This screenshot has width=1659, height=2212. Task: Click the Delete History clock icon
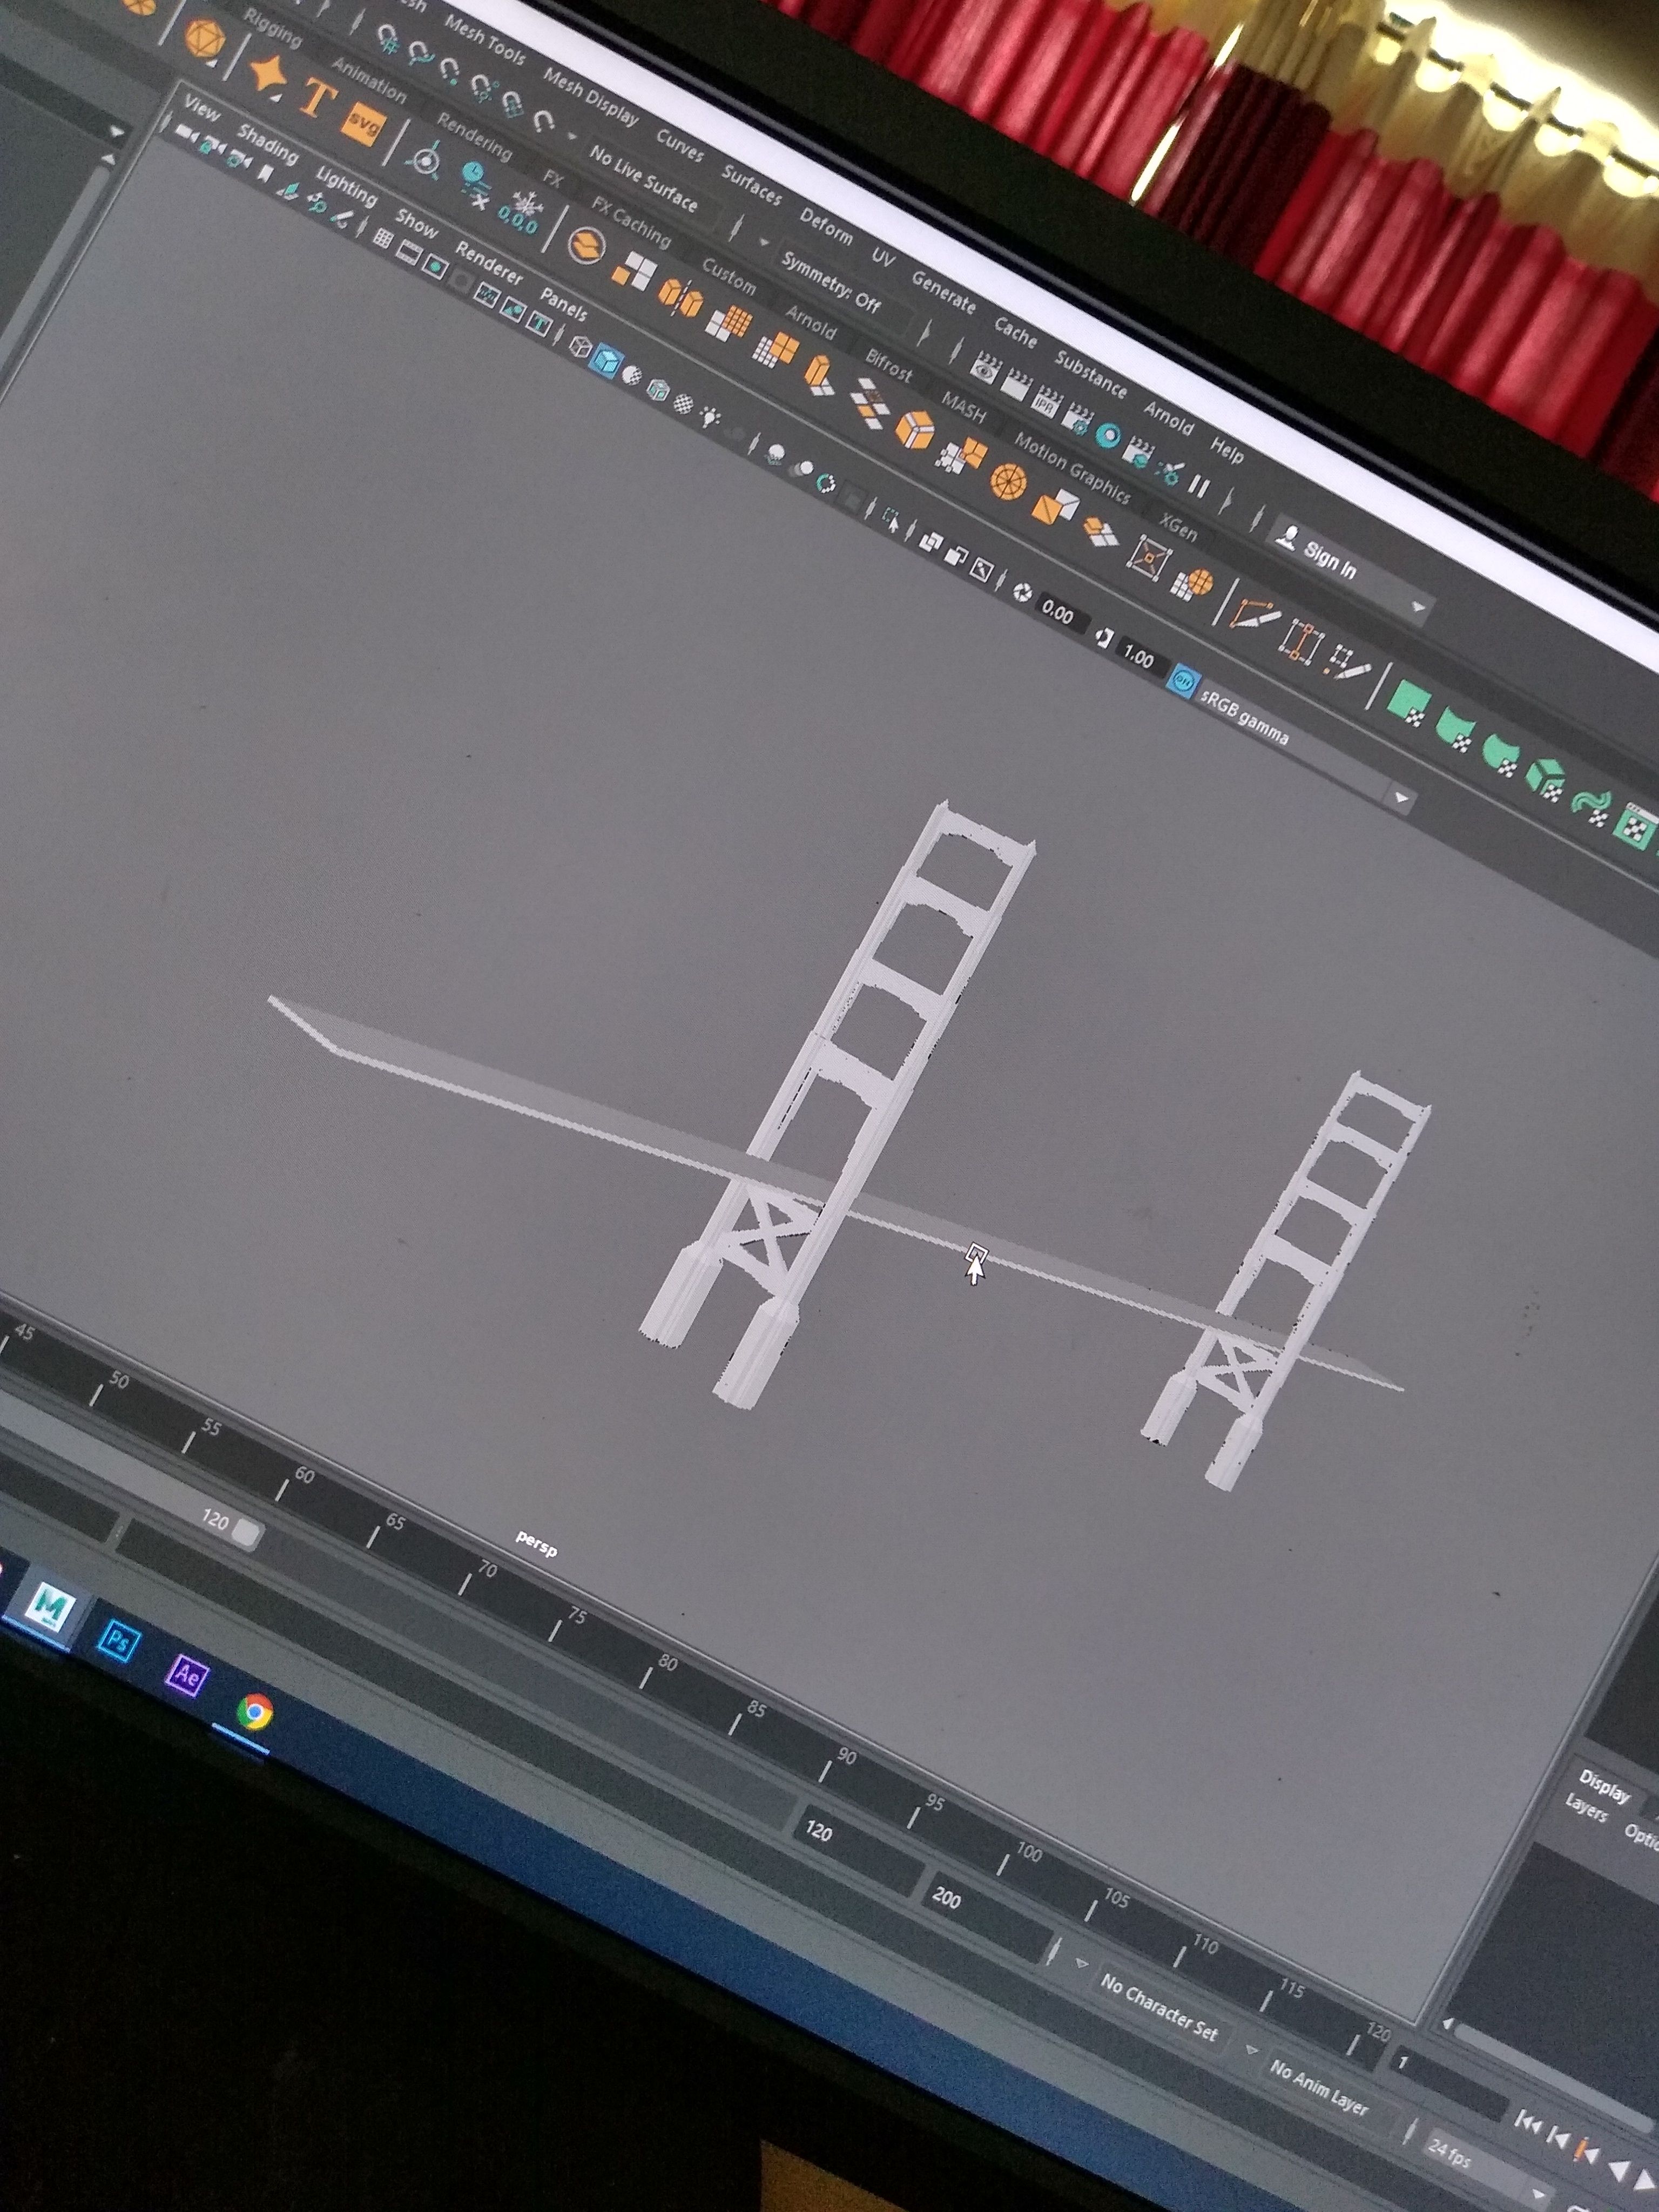coord(476,185)
